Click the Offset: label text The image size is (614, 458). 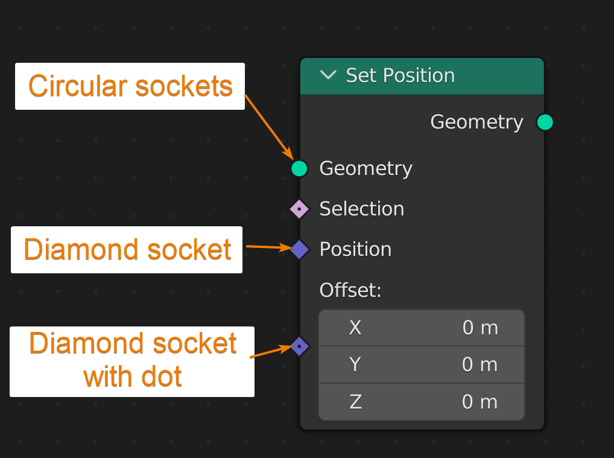coord(350,290)
